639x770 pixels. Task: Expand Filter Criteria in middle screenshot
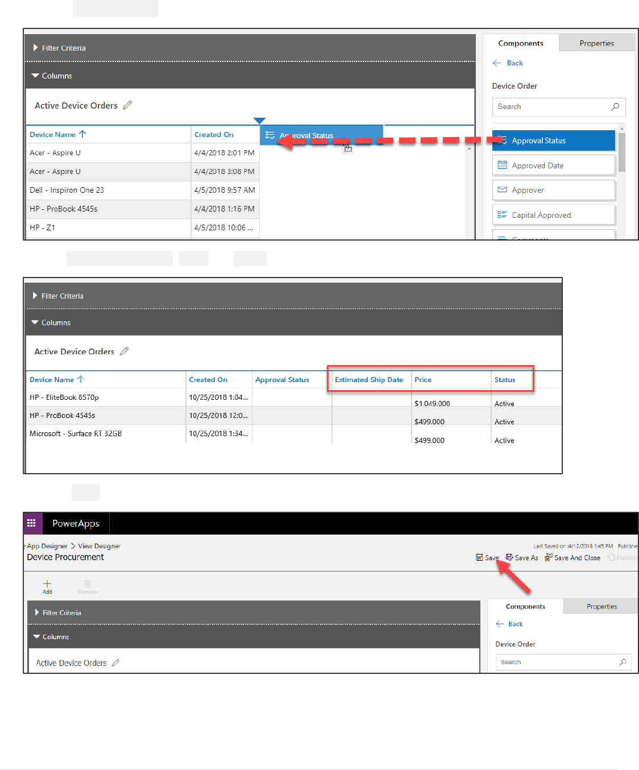click(35, 296)
